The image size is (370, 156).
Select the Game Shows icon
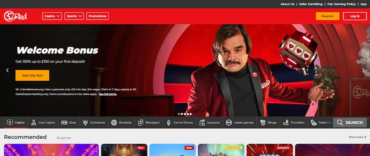pyautogui.click(x=168, y=123)
